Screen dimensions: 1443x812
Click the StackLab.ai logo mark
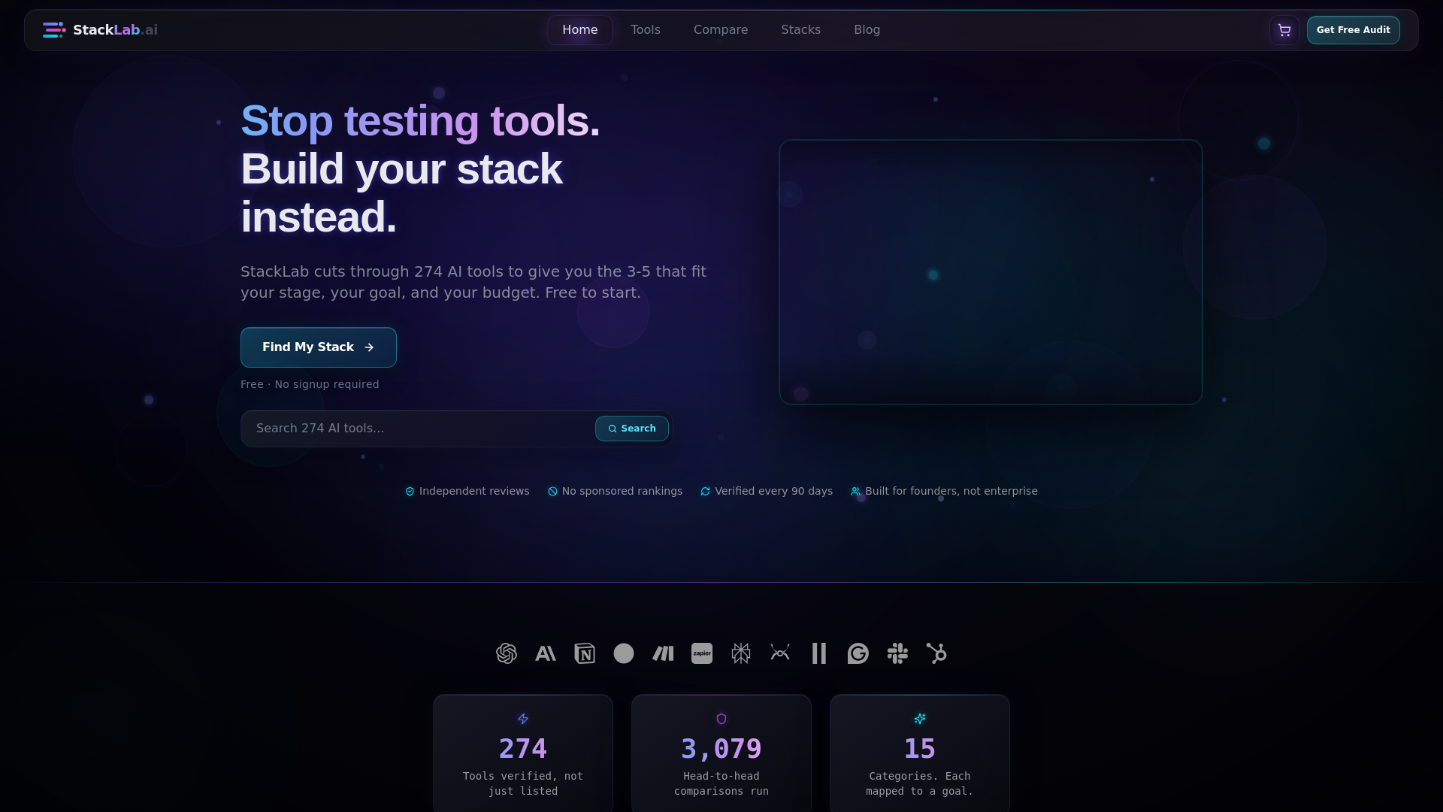(x=54, y=30)
